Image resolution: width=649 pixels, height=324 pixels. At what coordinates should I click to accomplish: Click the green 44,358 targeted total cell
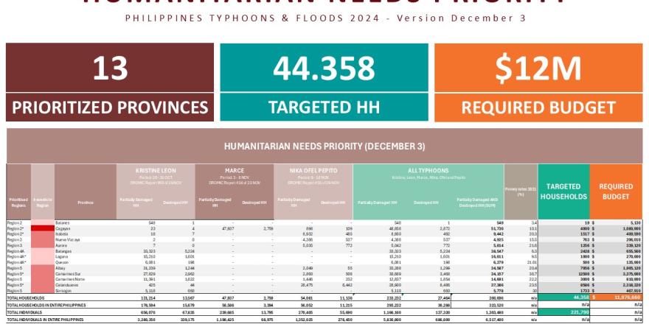click(x=563, y=297)
